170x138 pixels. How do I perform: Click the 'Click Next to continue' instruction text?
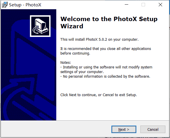[x=99, y=95]
